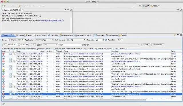Screen dimensions: 183x106
Task: Click info level icon in Another Error.12 row
Action: 3,56
